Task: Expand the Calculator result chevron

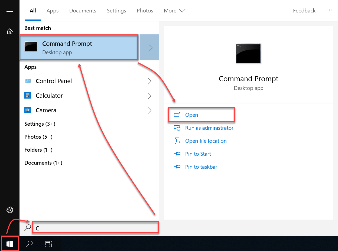Action: [149, 96]
